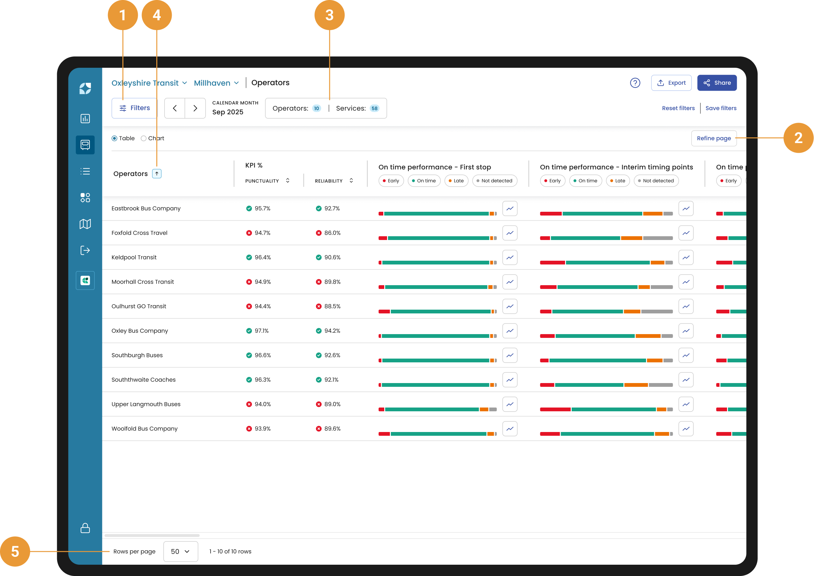The width and height of the screenshot is (814, 576).
Task: Click the bar chart sidebar icon
Action: (85, 119)
